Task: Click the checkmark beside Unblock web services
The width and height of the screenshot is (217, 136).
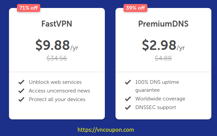Action: click(21, 82)
